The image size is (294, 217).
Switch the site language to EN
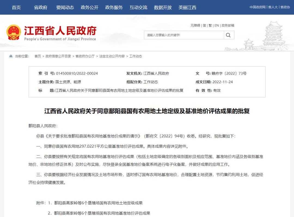[216, 26]
